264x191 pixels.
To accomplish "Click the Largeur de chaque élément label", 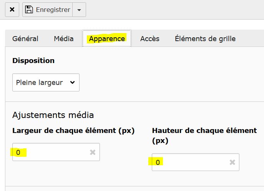I will pyautogui.click(x=73, y=131).
